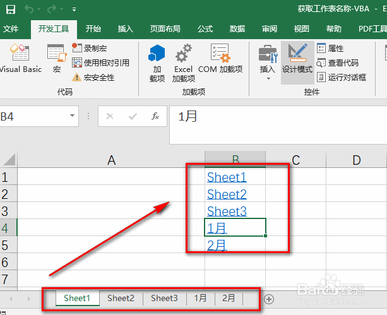The height and width of the screenshot is (315, 387).
Task: Open Excel 加载项 gear icon
Action: [x=183, y=63]
